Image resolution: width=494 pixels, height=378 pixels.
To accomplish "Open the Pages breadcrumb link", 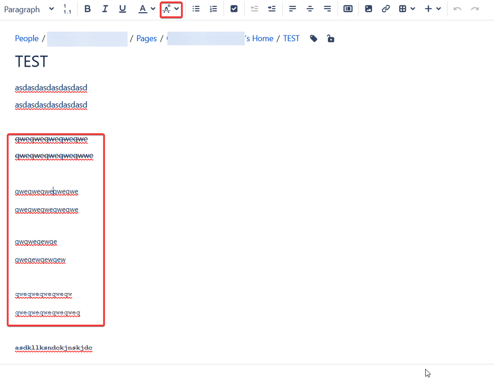I will tap(146, 38).
